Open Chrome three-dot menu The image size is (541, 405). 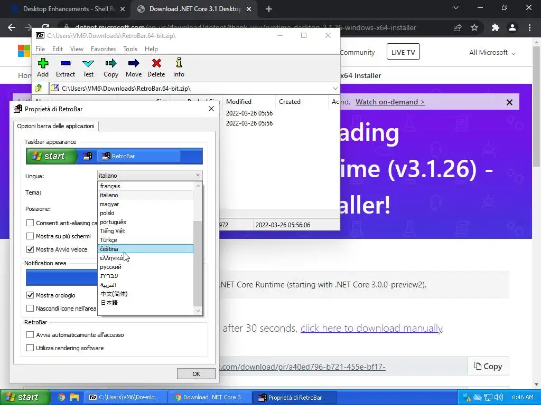click(529, 27)
